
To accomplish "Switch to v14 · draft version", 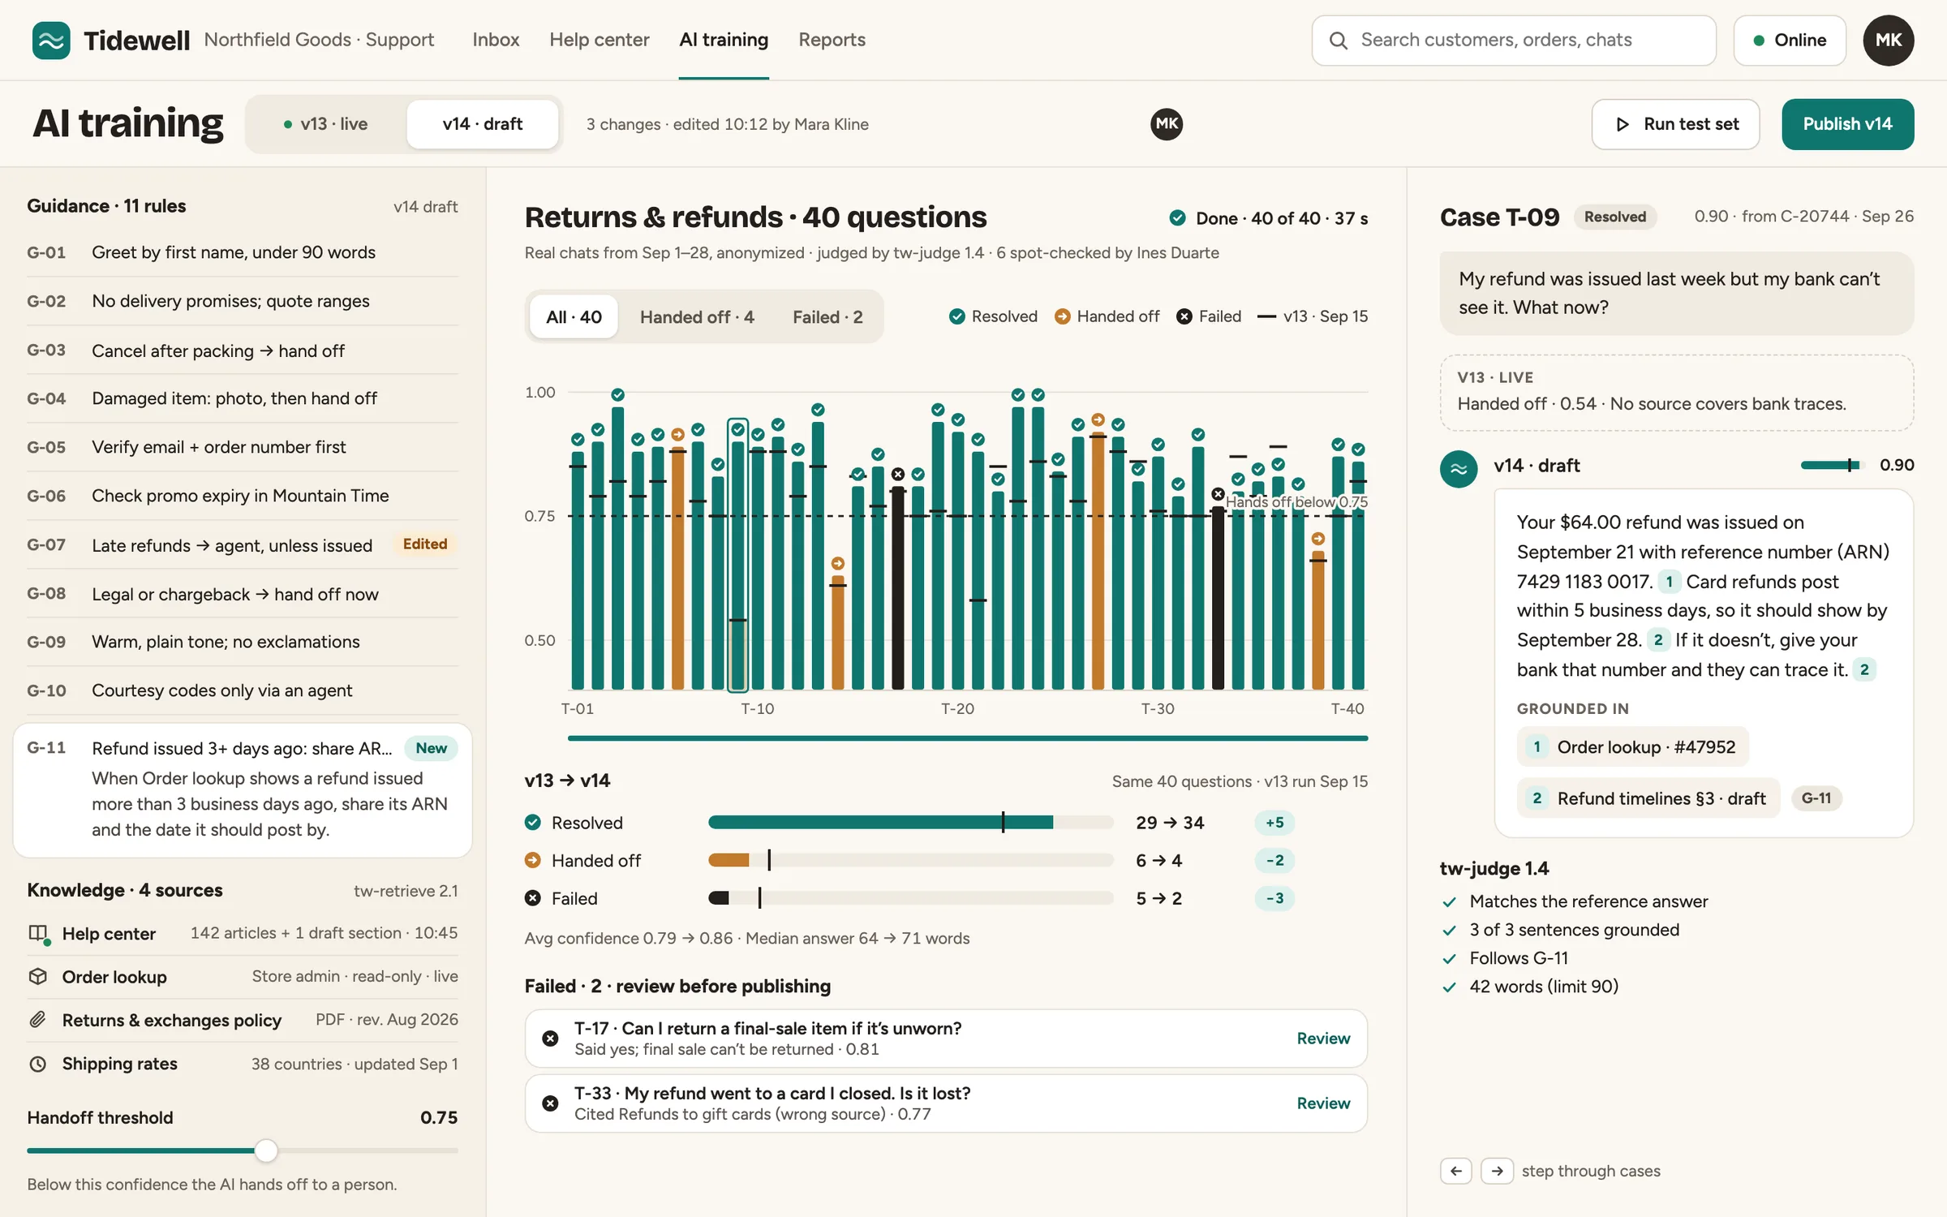I will tap(482, 124).
